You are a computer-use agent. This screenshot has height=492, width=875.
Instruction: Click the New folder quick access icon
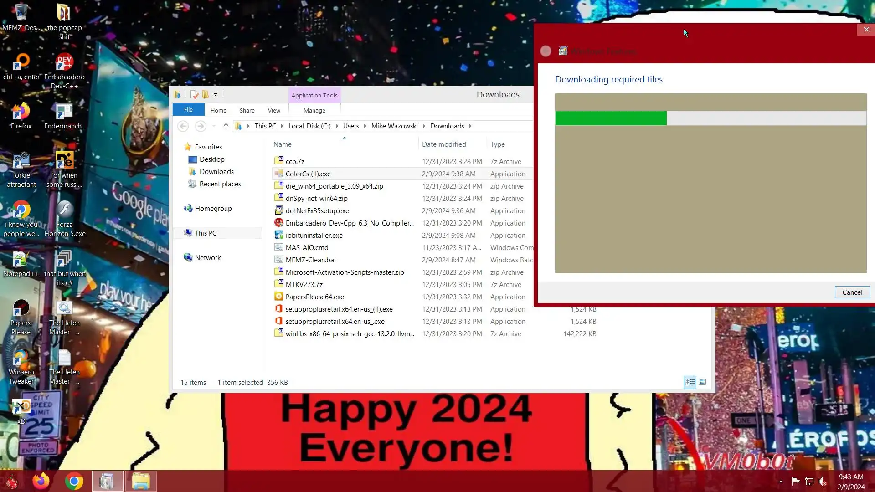[x=206, y=95]
